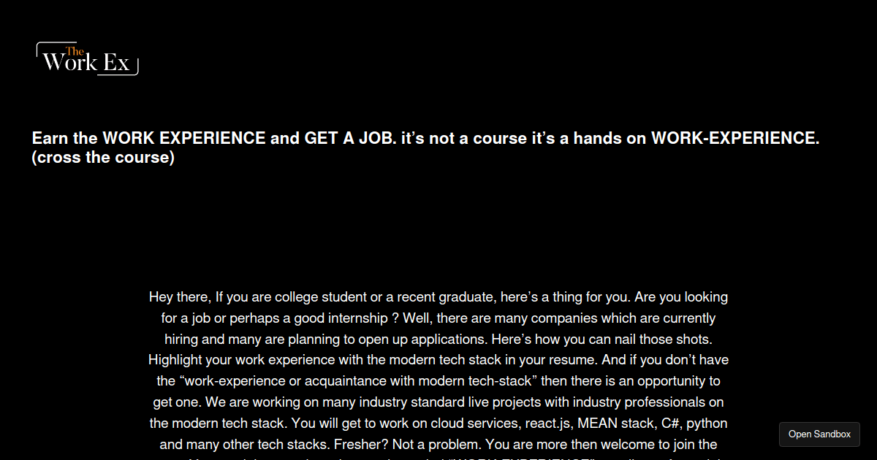
Task: Click The Work Ex logo
Action: [x=87, y=59]
